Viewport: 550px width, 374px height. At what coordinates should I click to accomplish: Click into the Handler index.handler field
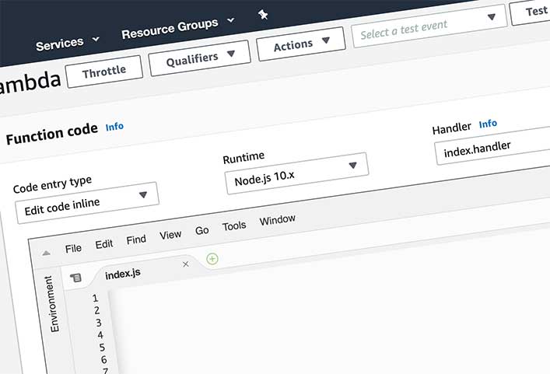tap(492, 146)
